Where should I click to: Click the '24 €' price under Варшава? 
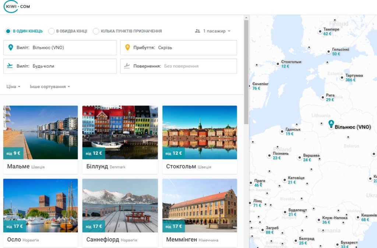point(307,160)
